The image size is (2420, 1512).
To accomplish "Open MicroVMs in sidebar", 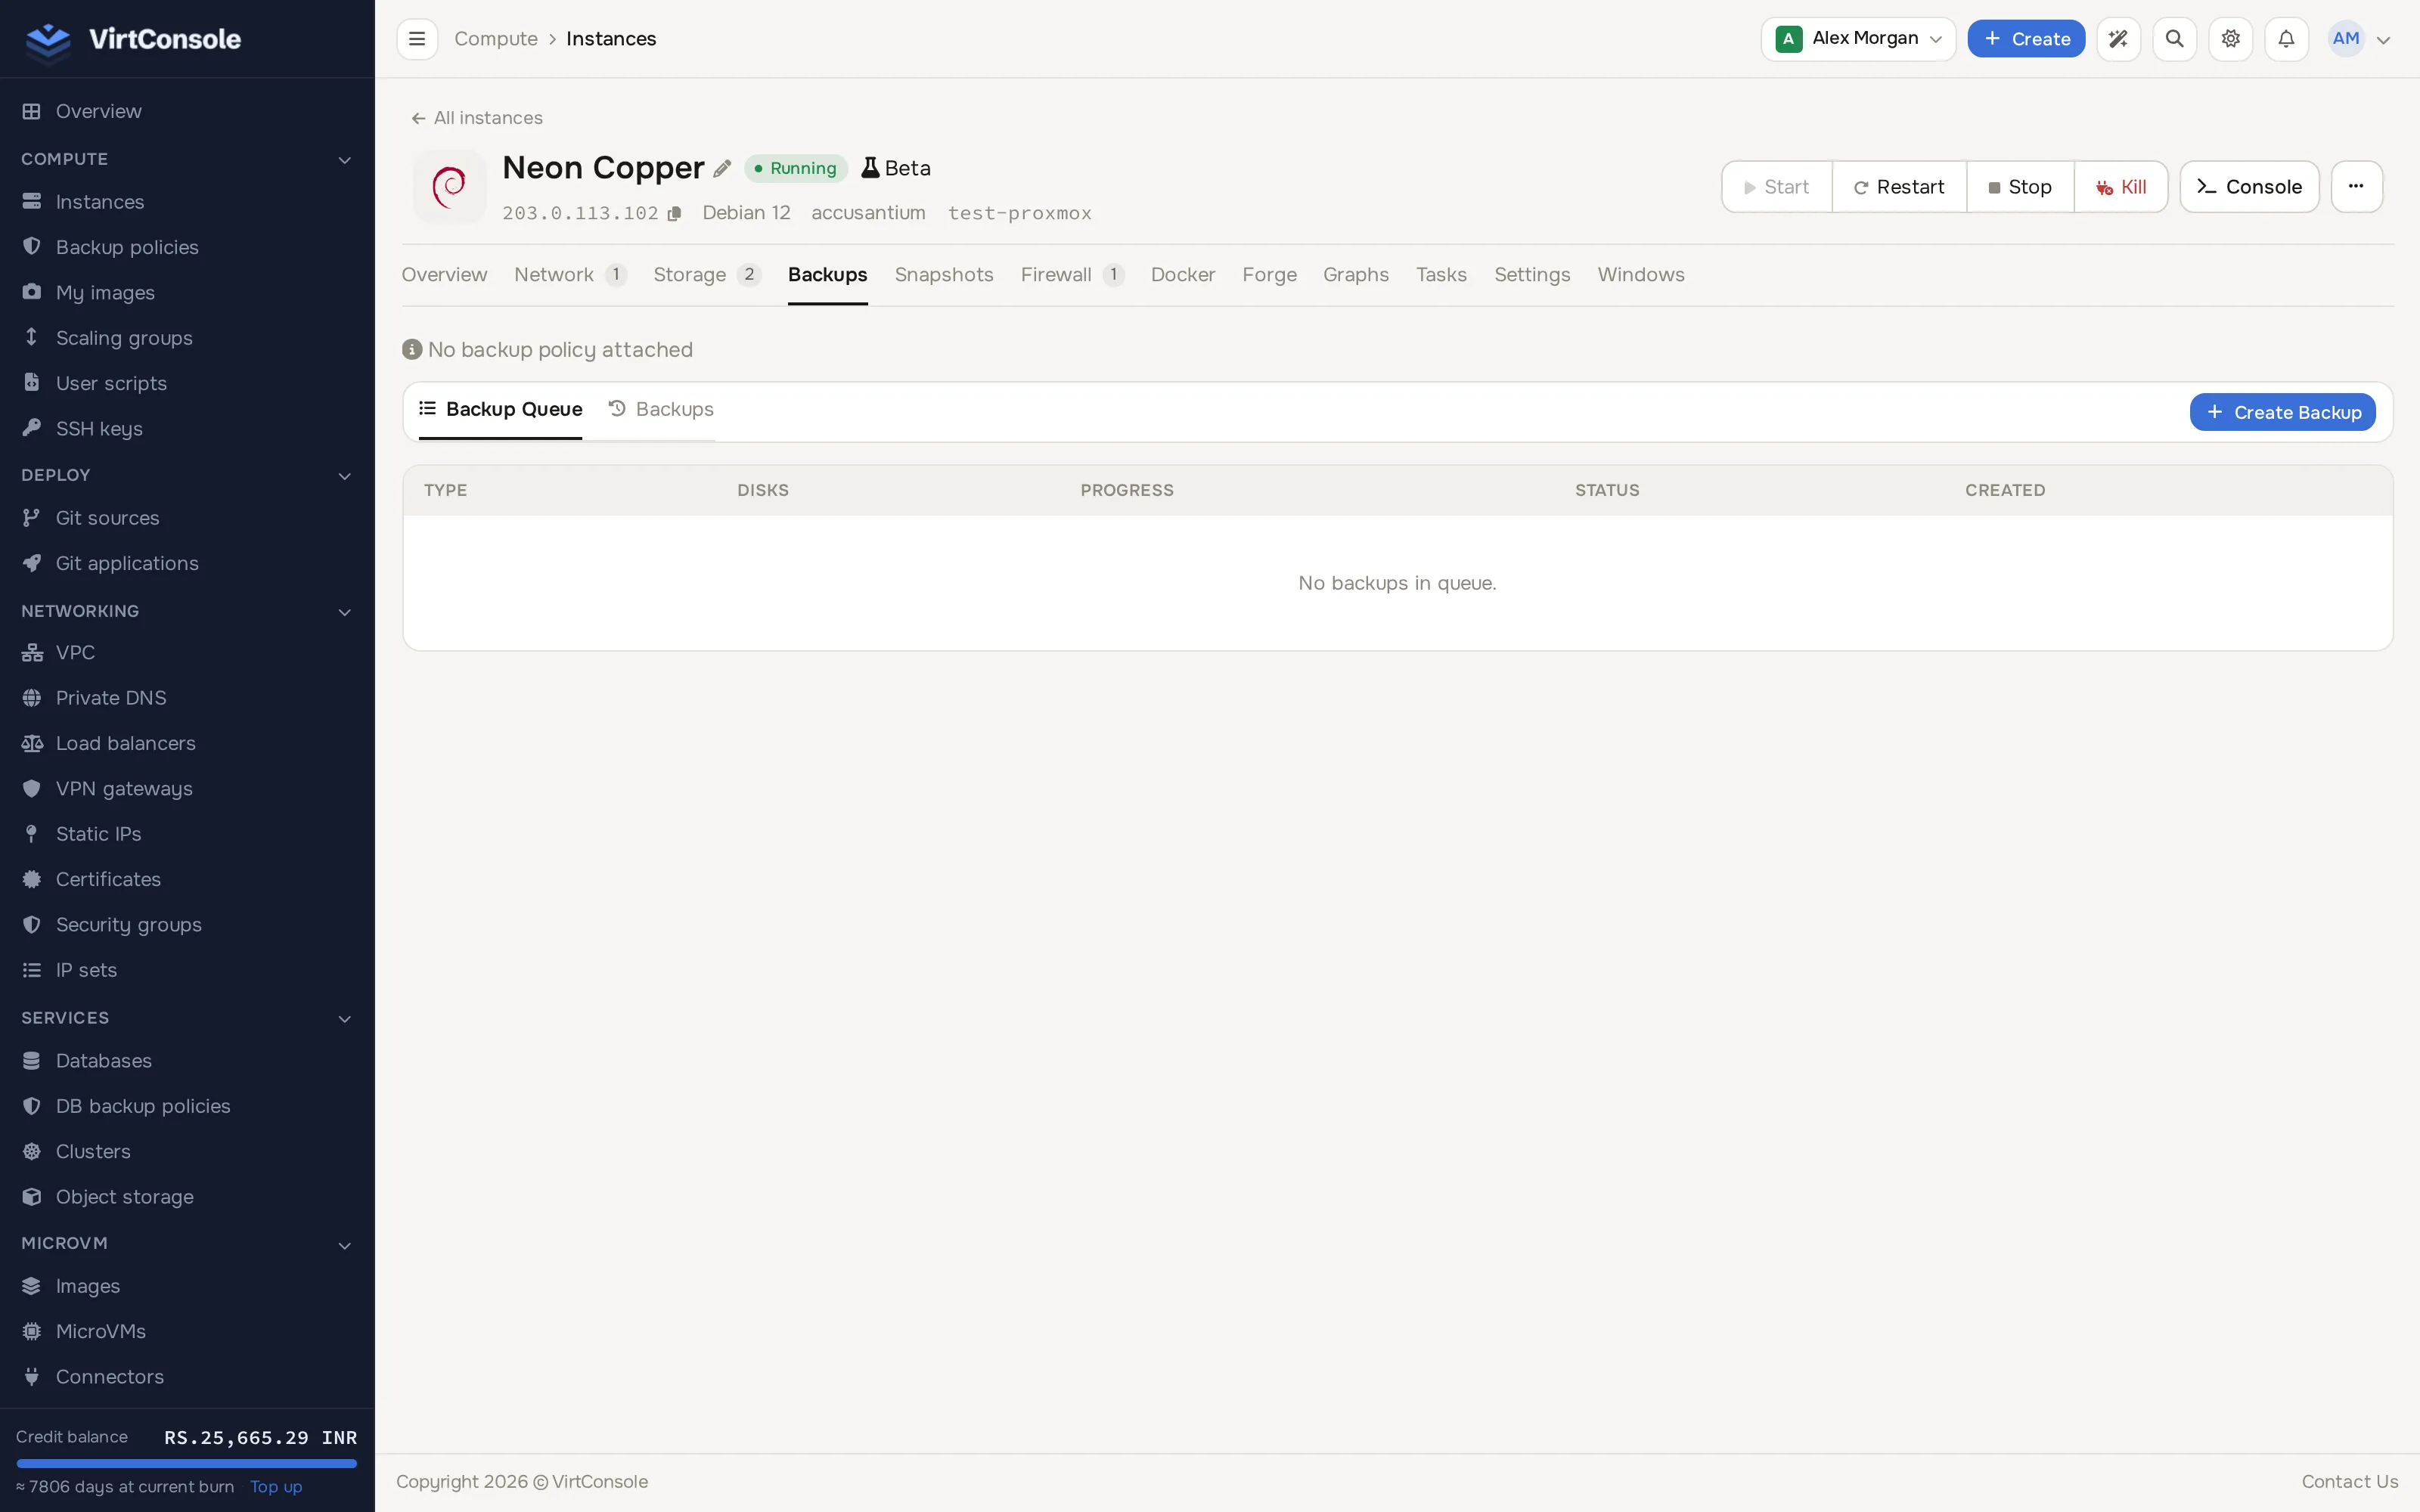I will (x=100, y=1331).
